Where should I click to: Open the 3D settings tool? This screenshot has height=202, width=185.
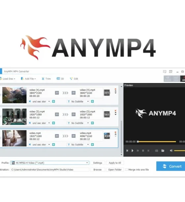tap(60, 79)
